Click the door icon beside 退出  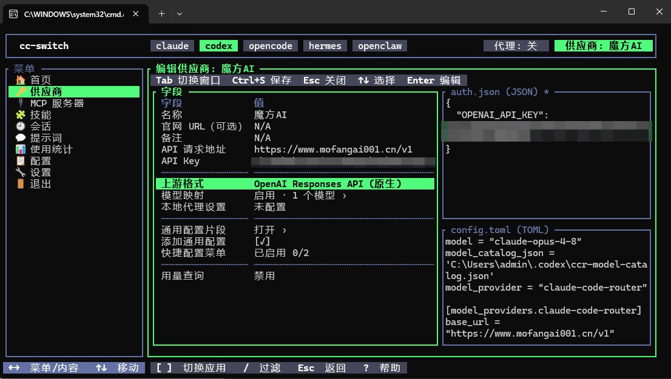(21, 183)
